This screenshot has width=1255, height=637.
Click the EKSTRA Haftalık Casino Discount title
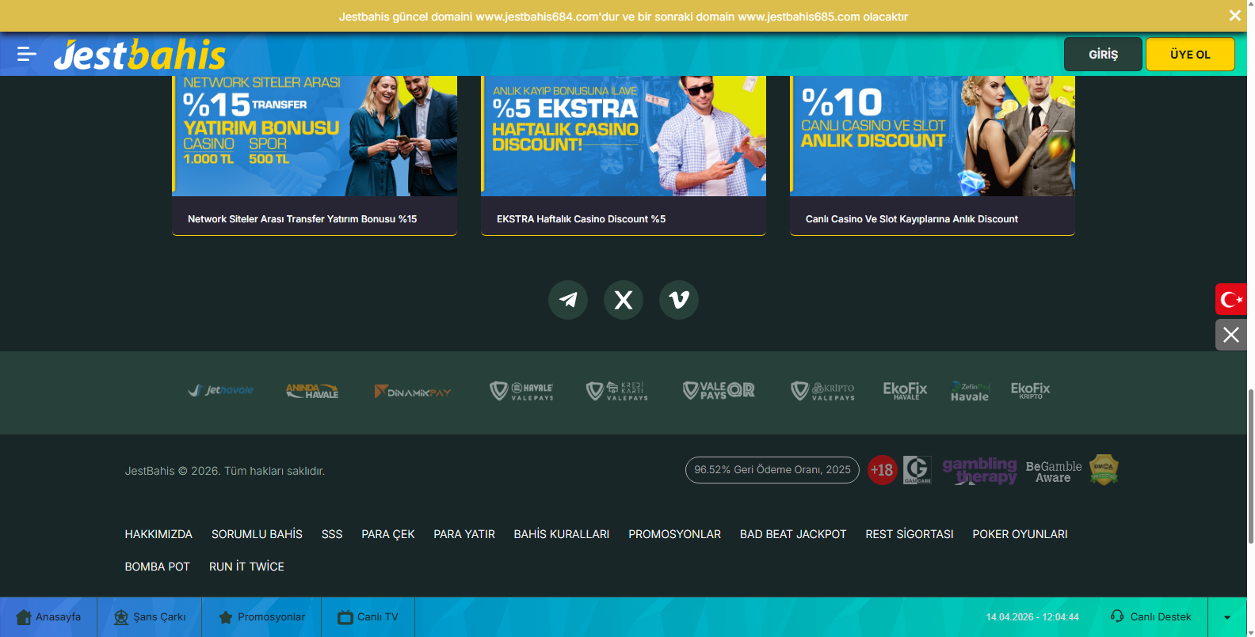click(581, 219)
